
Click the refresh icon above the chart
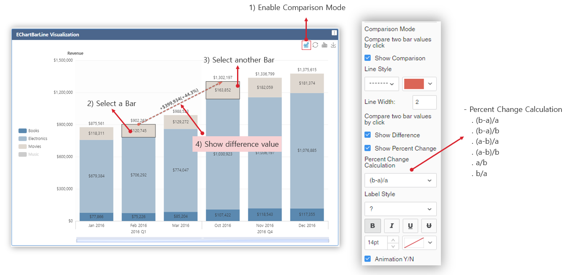315,45
